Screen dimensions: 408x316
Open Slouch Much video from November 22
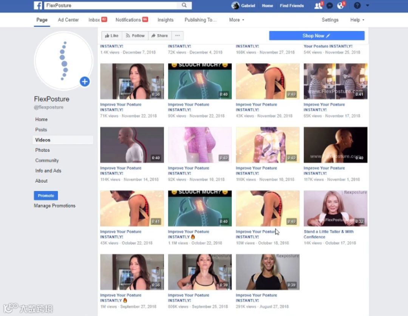coord(200,81)
